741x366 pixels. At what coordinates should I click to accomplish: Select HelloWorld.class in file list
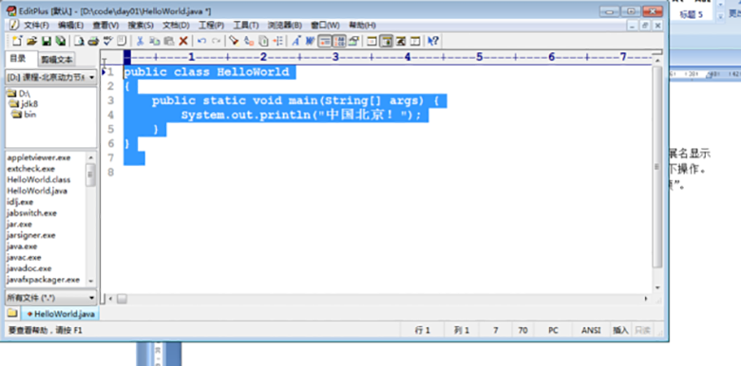click(x=39, y=180)
